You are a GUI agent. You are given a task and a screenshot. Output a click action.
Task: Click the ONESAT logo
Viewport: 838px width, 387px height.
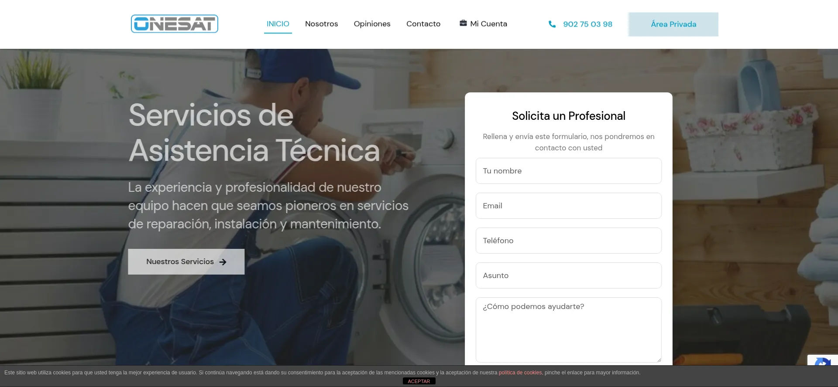click(x=175, y=24)
